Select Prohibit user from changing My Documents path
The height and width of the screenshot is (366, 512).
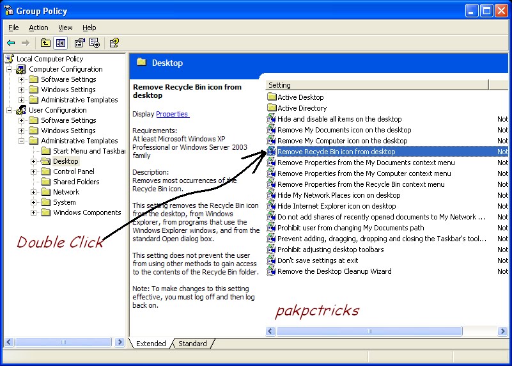[x=351, y=227]
